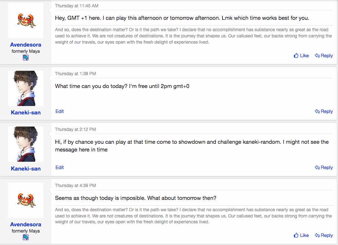Edit the 2:12 PM post
The width and height of the screenshot is (338, 245).
point(59,167)
